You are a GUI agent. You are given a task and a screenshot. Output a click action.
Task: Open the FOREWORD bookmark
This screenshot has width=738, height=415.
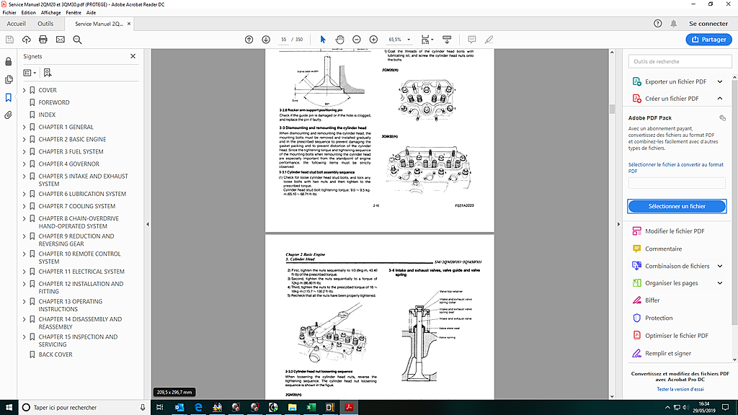[x=54, y=102]
